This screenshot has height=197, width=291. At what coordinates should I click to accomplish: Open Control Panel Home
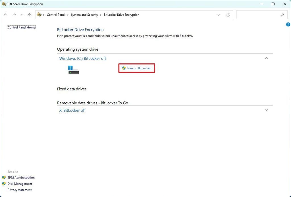[21, 27]
